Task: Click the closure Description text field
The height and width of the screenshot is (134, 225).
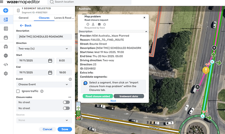Action: tap(44, 36)
